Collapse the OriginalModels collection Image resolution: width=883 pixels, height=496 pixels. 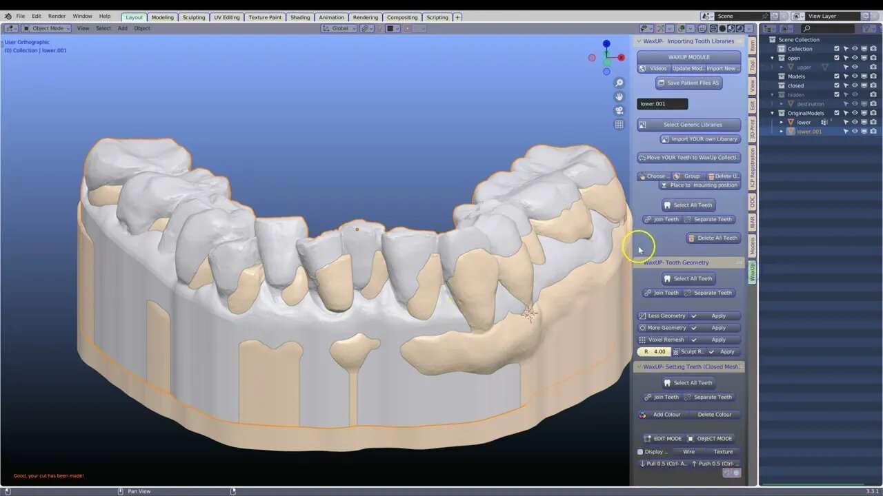(773, 113)
